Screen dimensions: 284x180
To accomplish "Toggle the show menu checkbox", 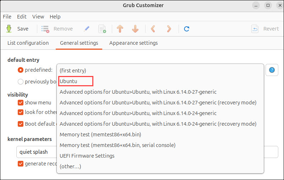I will coord(21,103).
